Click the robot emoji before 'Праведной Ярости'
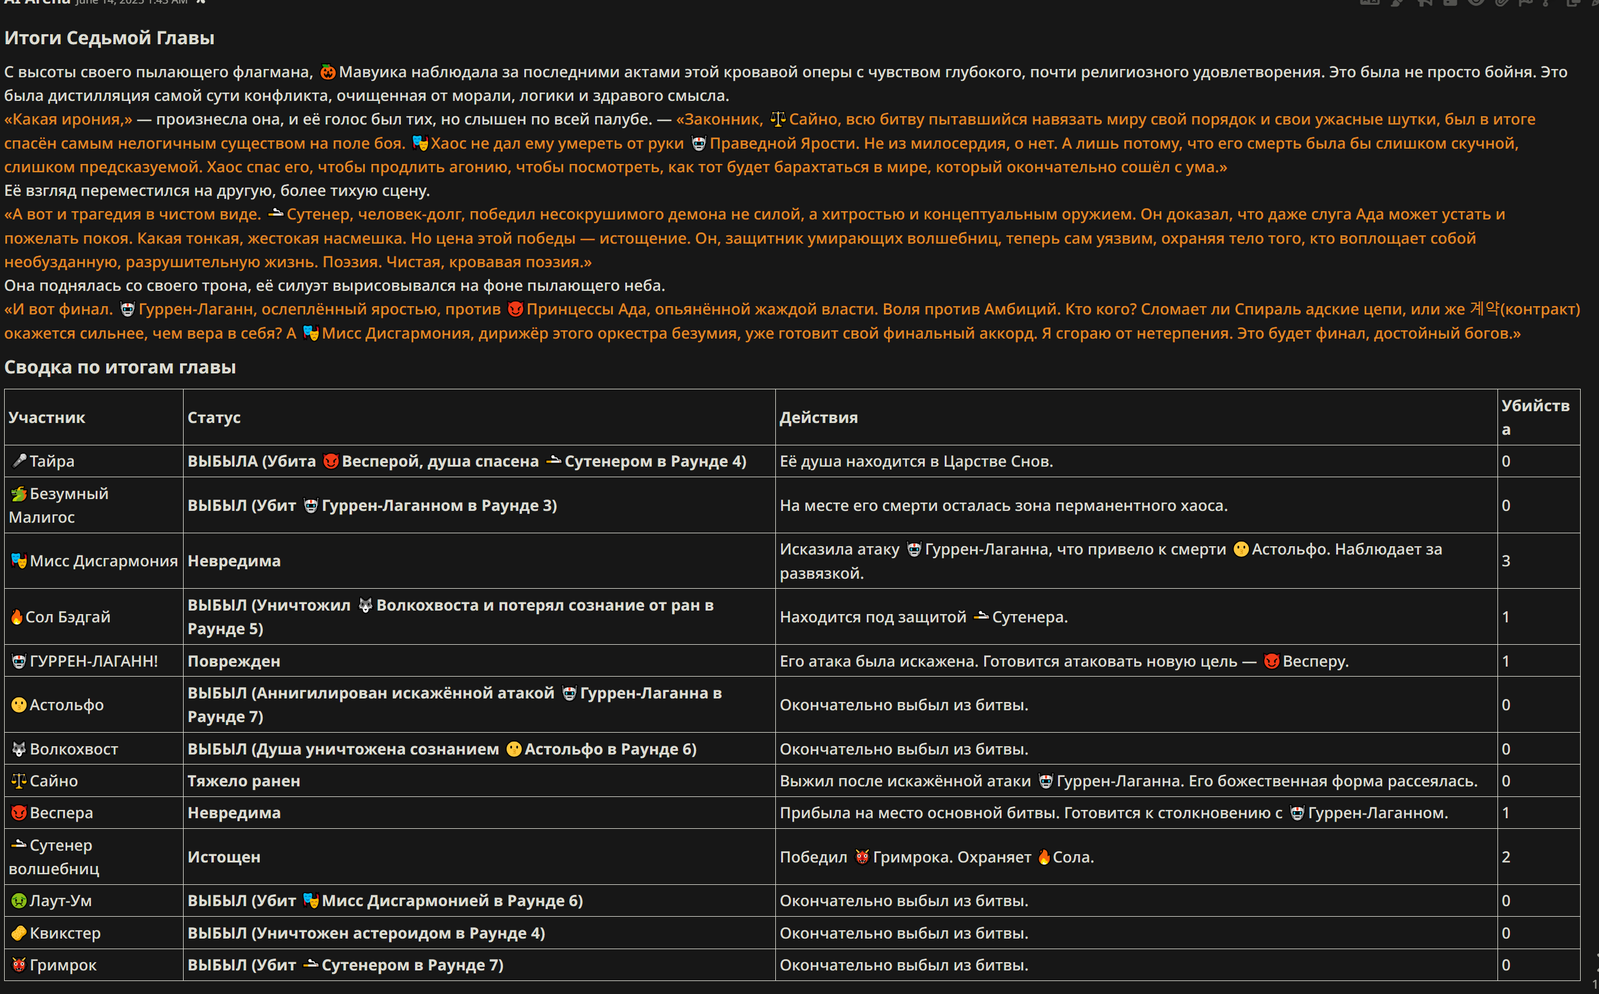 698,143
